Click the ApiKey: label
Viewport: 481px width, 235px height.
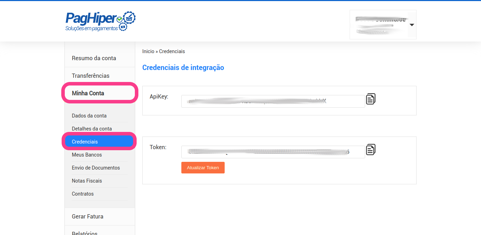[x=159, y=96]
